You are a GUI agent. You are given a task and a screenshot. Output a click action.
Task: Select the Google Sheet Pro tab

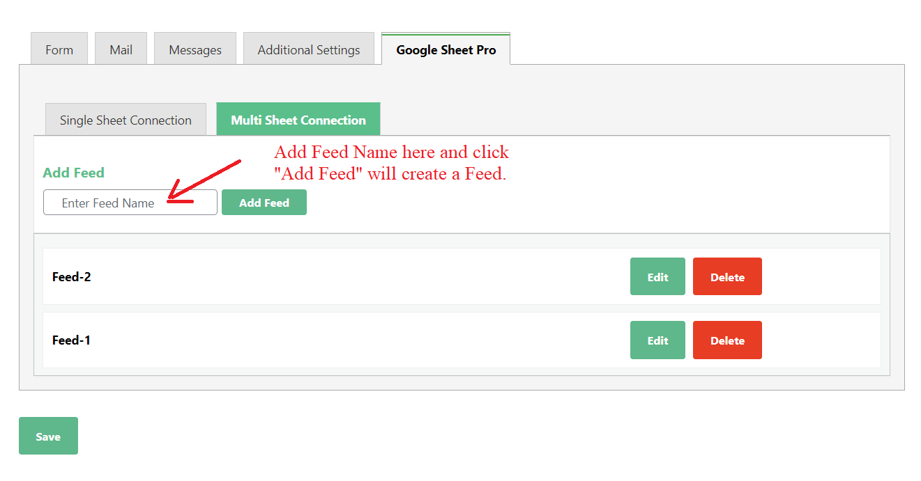pyautogui.click(x=446, y=49)
